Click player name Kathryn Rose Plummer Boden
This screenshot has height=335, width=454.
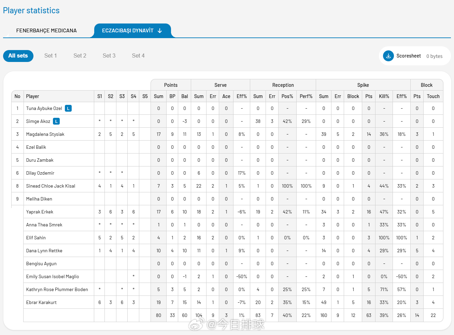click(x=57, y=290)
